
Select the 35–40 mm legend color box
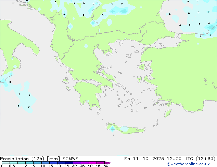click(x=85, y=163)
